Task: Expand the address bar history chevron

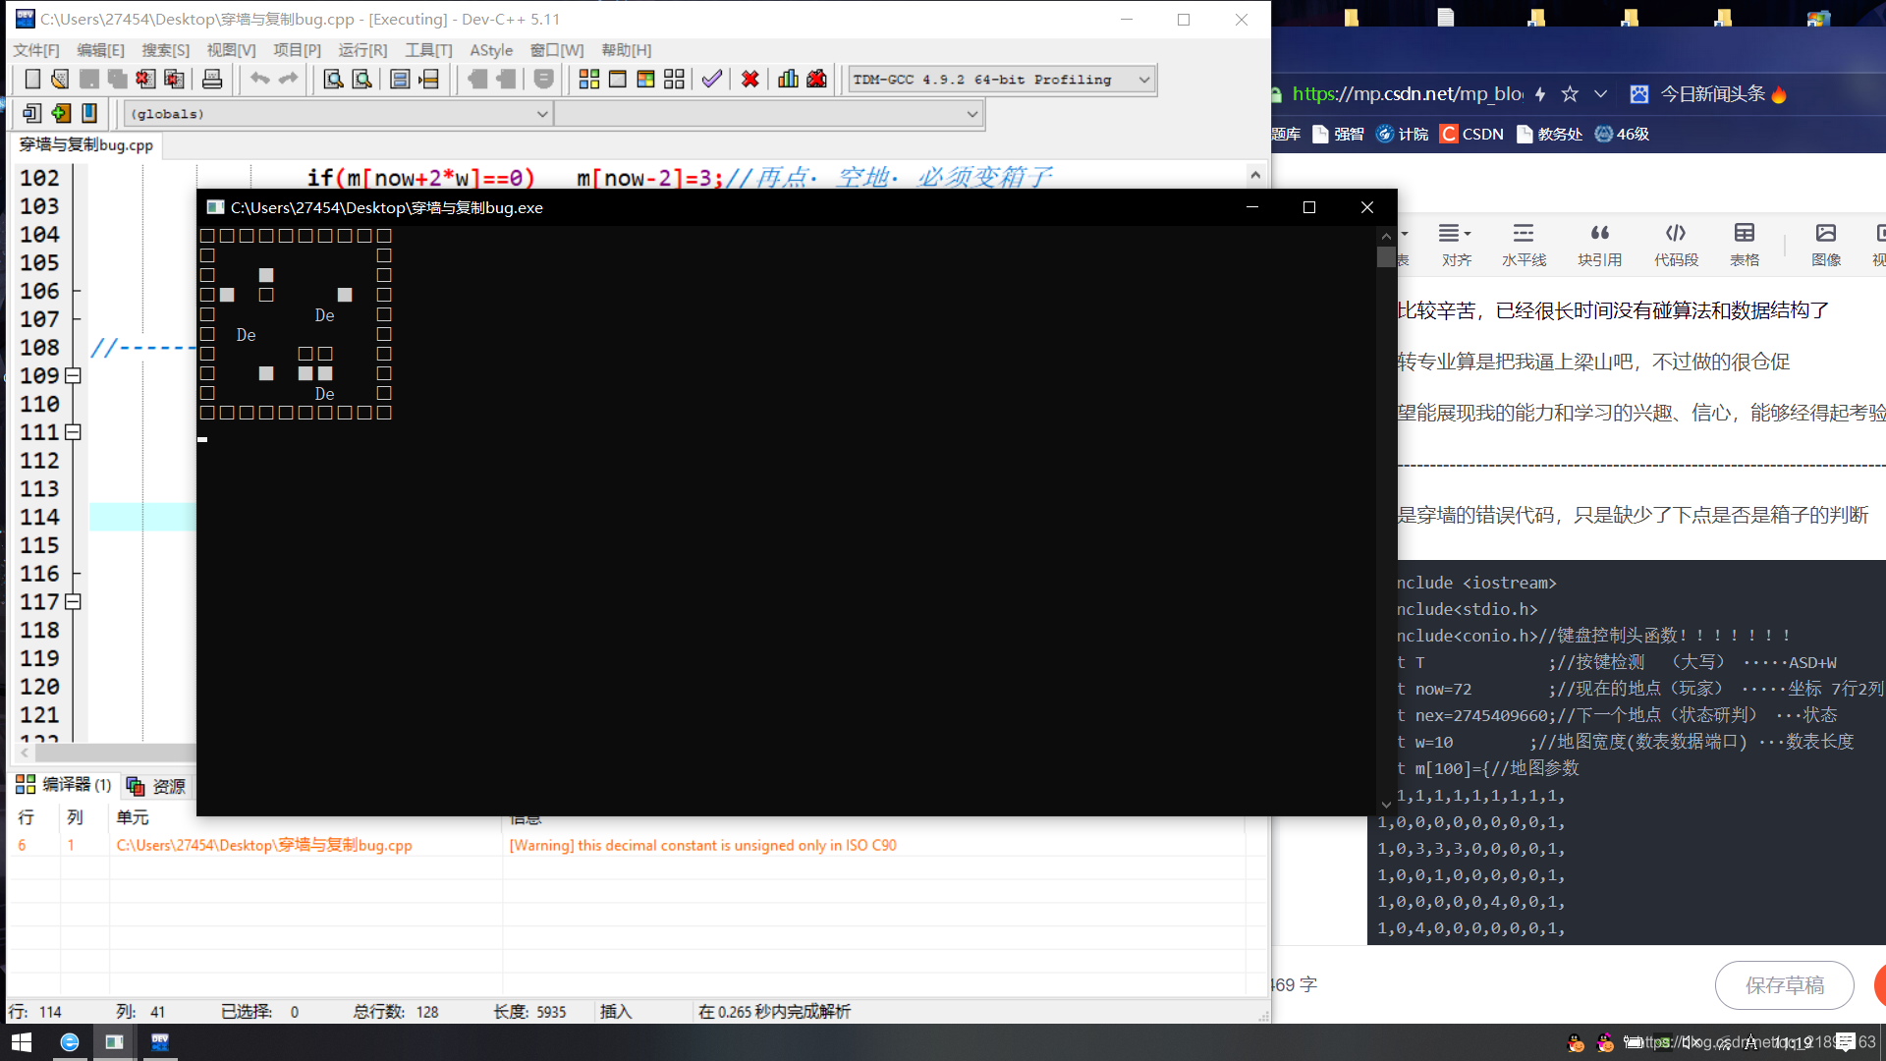Action: (x=1600, y=94)
